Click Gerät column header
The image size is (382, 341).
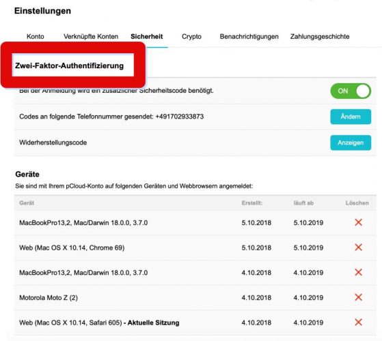(x=27, y=203)
